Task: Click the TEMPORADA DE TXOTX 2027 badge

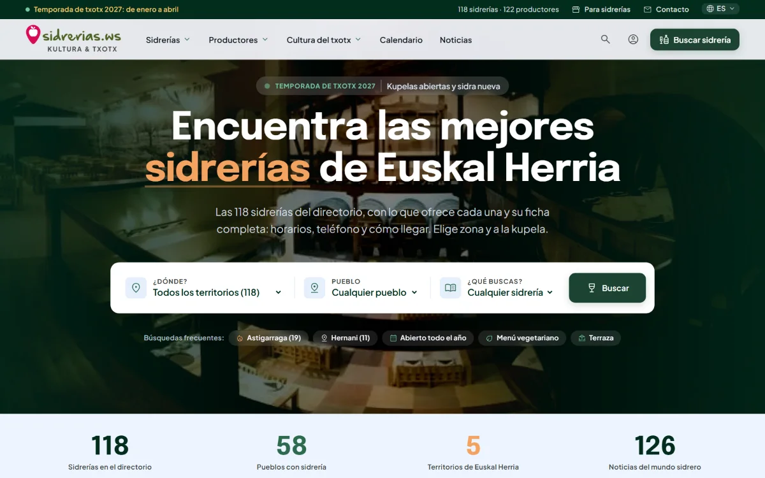Action: tap(325, 86)
